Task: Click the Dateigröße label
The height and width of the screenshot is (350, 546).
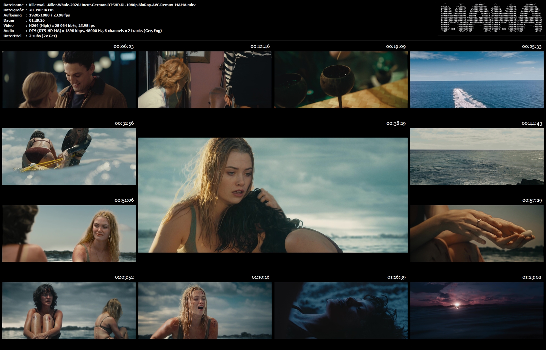Action: click(x=14, y=10)
